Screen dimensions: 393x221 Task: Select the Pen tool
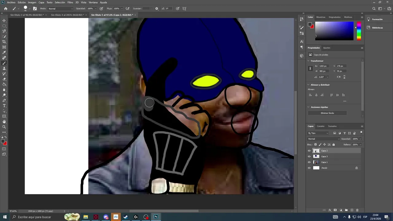[4, 100]
